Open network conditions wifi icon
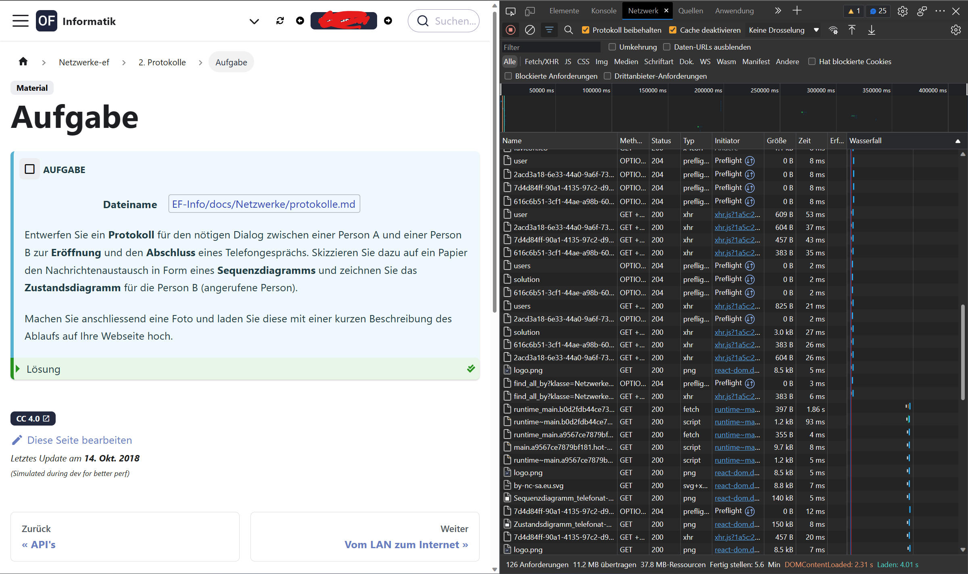The height and width of the screenshot is (574, 968). click(833, 30)
